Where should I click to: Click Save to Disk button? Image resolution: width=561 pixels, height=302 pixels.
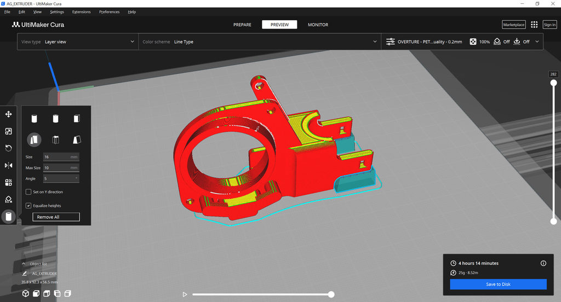[x=498, y=284]
